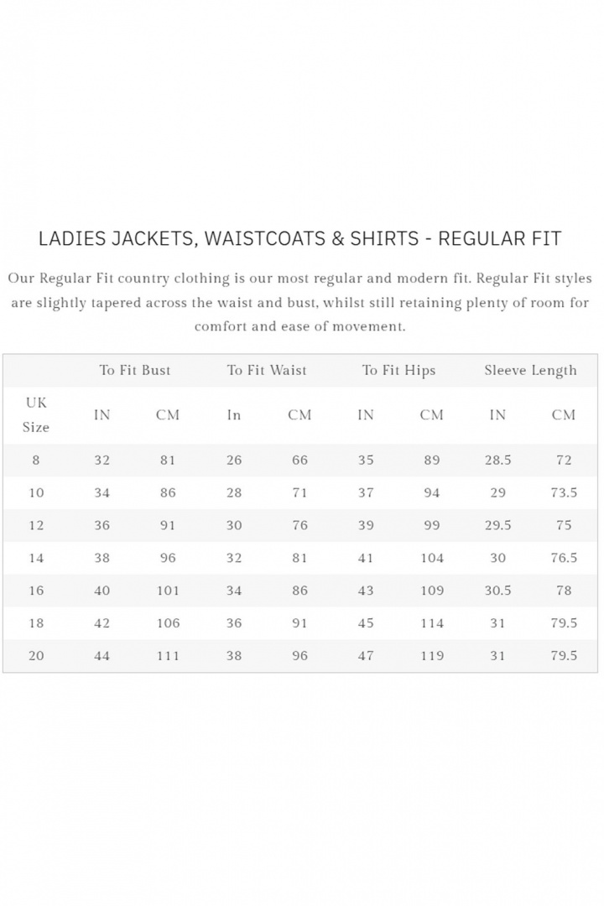Click the Regular Fit description paragraph
Image resolution: width=604 pixels, height=906 pixels.
(299, 302)
